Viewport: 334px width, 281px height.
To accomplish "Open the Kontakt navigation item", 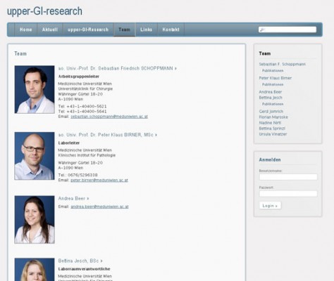I will tap(171, 30).
